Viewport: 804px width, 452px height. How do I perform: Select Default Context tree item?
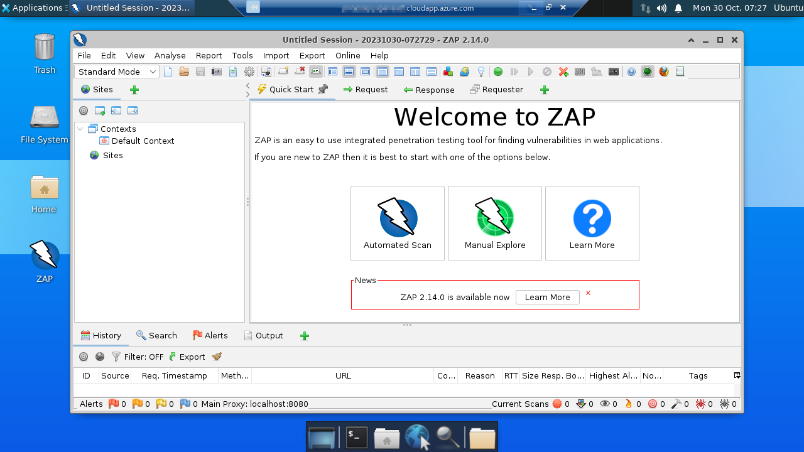click(x=137, y=141)
